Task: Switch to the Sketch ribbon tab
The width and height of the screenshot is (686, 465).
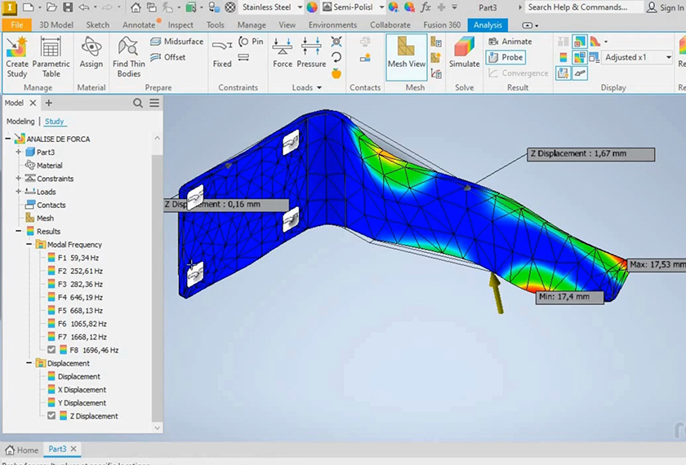Action: [x=98, y=24]
